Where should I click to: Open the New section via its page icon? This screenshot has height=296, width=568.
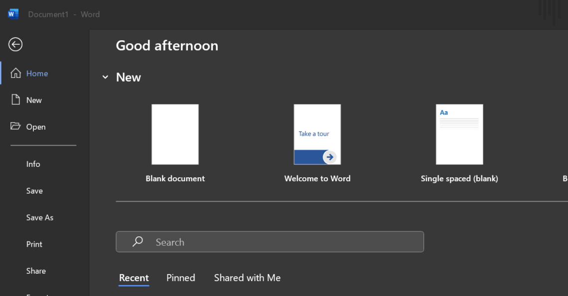tap(15, 99)
